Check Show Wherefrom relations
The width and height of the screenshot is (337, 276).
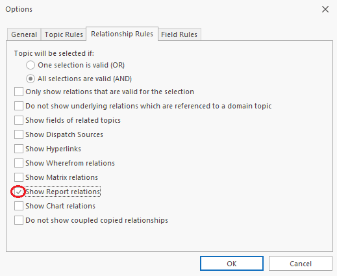point(19,163)
